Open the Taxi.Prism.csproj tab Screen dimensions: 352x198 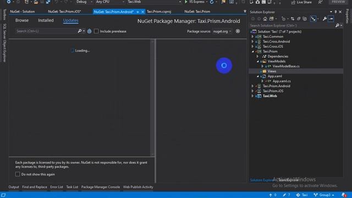(159, 12)
